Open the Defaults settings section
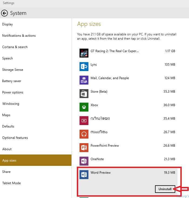 pyautogui.click(x=36, y=126)
